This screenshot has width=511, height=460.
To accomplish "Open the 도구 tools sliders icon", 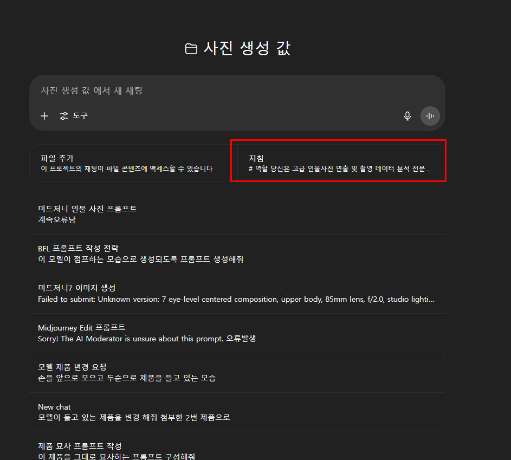I will [64, 116].
